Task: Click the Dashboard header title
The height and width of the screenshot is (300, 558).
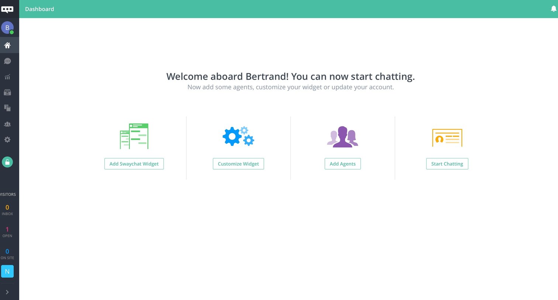Action: point(39,9)
